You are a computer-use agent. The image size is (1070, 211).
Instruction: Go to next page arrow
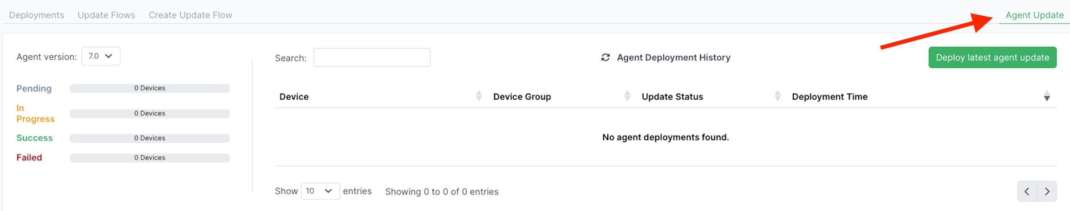[x=1047, y=192]
